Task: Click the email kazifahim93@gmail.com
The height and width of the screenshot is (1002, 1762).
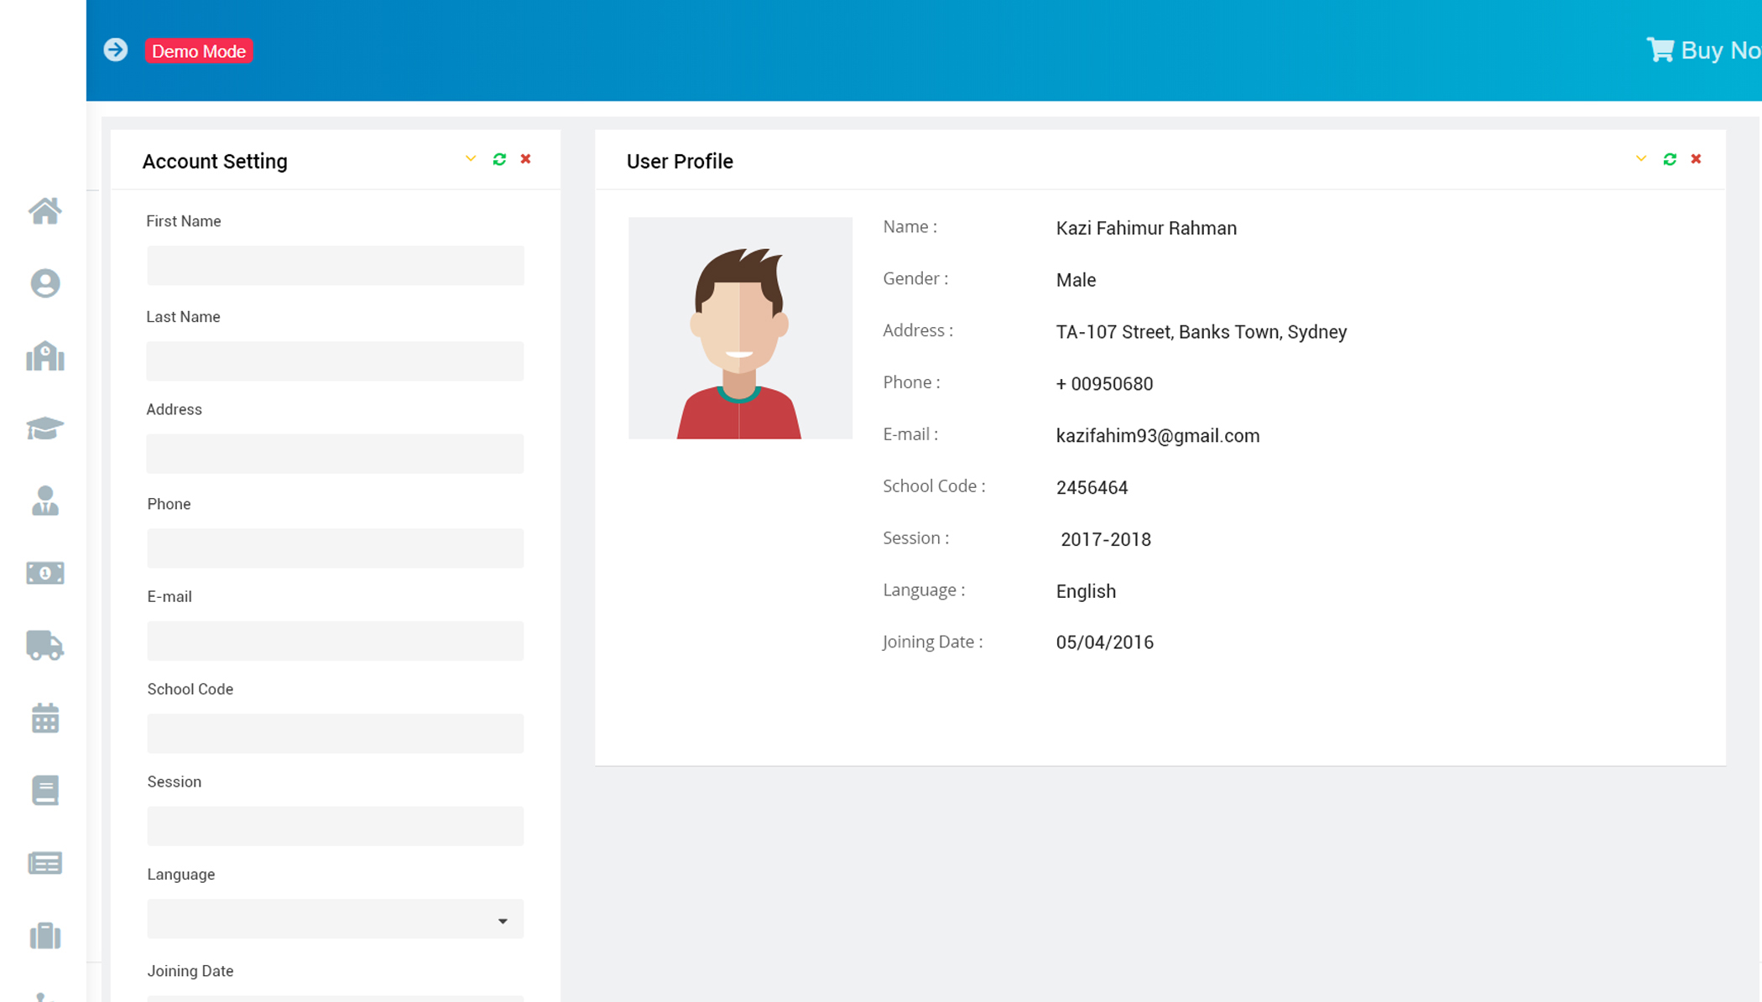Action: (1158, 436)
